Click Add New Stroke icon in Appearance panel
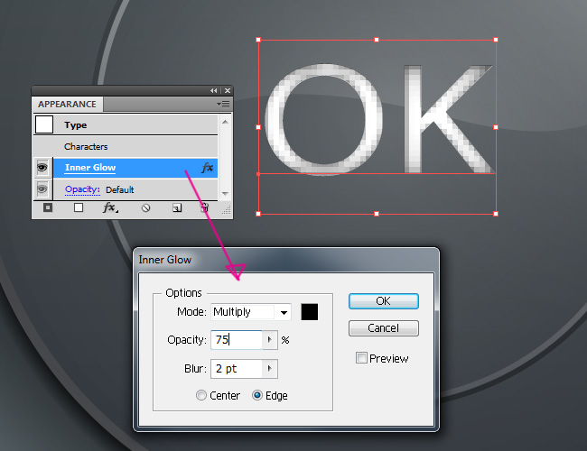Screen dimensions: 587x451 tap(48, 207)
